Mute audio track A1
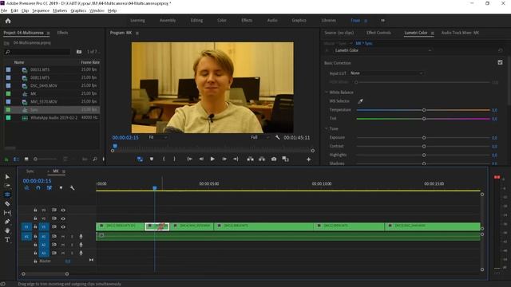Screen dimensions: 511x287 coord(63,236)
